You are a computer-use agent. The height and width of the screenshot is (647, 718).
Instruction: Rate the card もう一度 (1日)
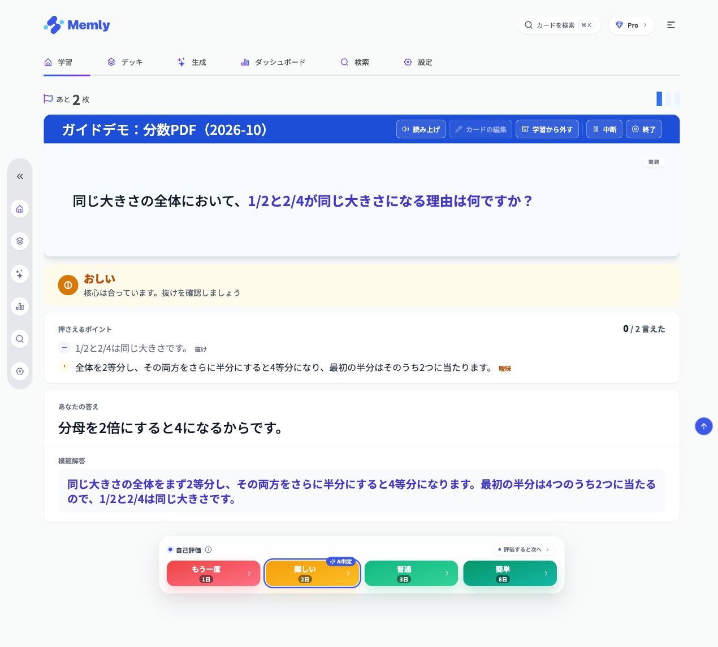point(213,573)
